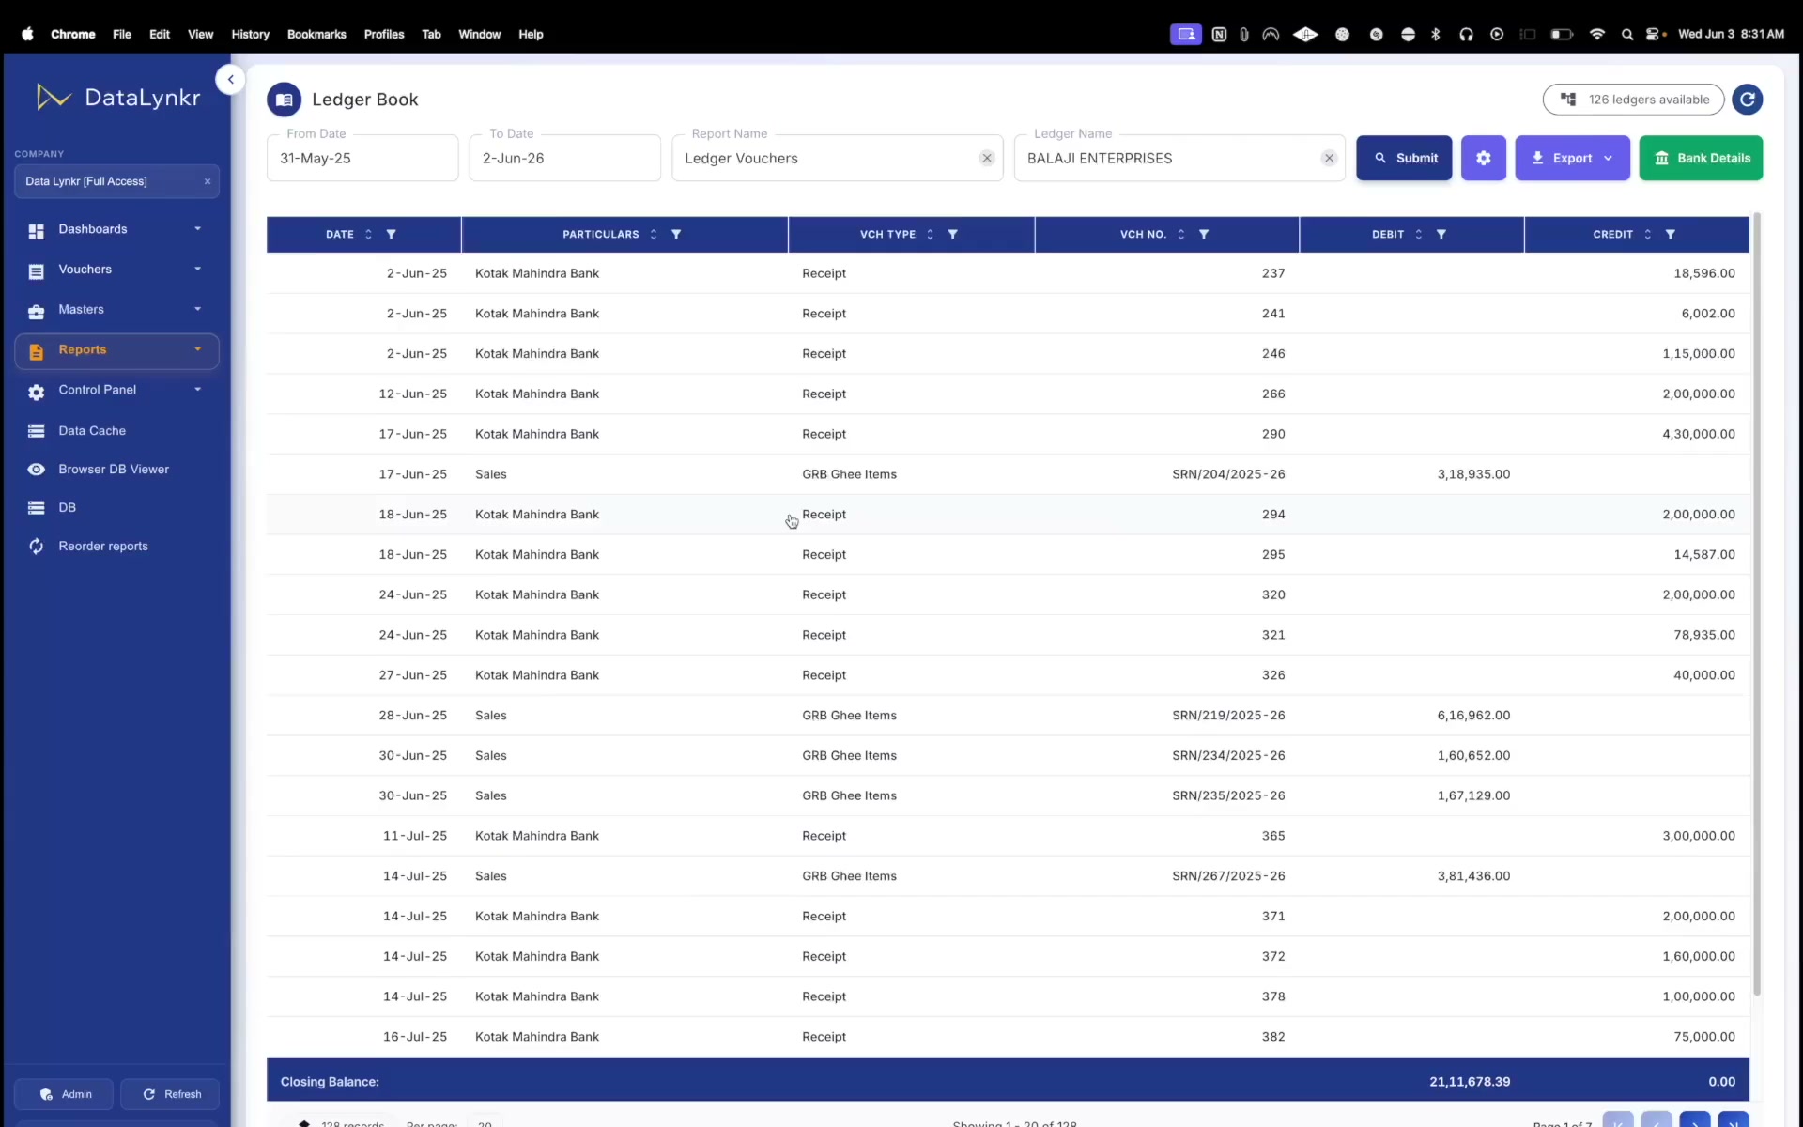
Task: Open the Chrome History menu
Action: point(250,35)
